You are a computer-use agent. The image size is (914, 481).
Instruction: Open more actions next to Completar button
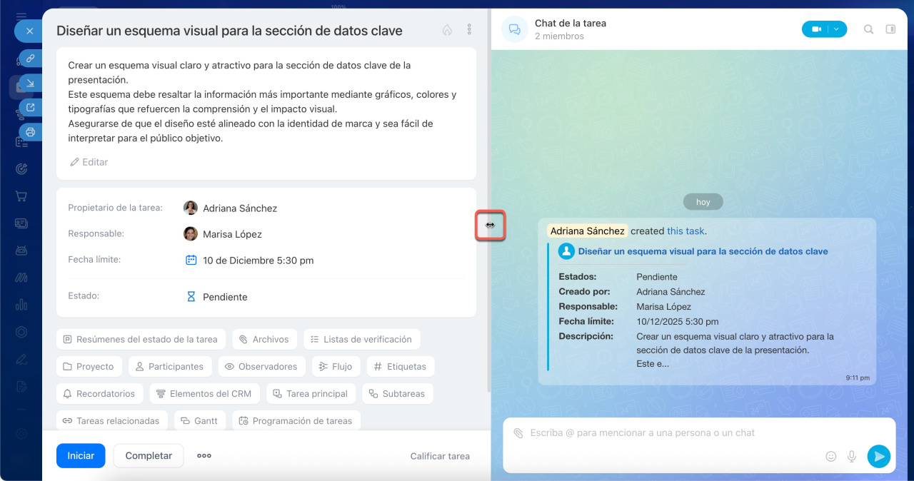(x=204, y=456)
